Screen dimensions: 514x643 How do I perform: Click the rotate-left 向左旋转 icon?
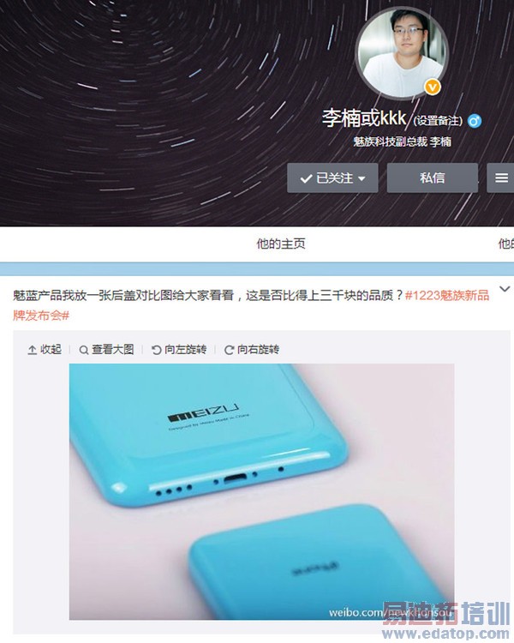point(156,350)
